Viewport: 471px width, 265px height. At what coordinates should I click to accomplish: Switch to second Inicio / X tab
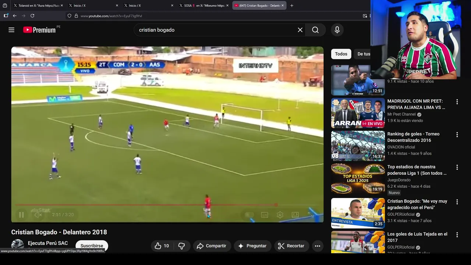click(x=148, y=6)
